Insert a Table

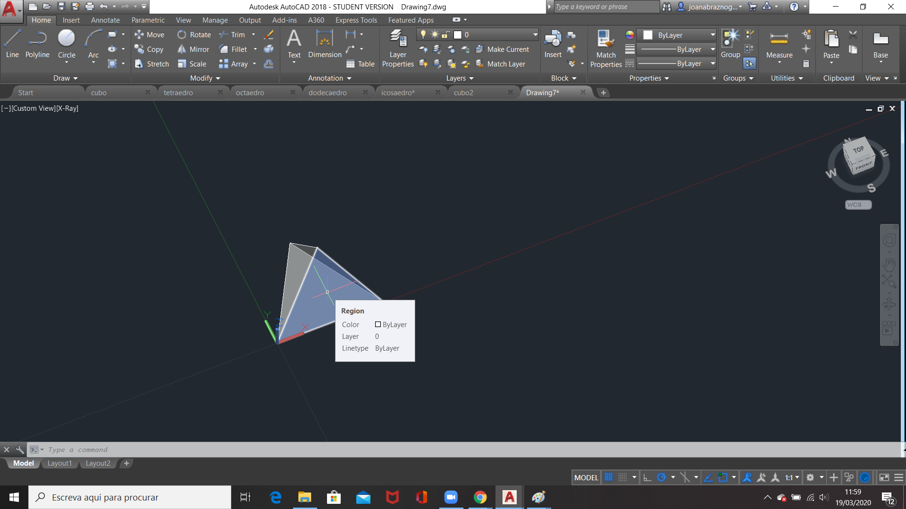[x=360, y=64]
